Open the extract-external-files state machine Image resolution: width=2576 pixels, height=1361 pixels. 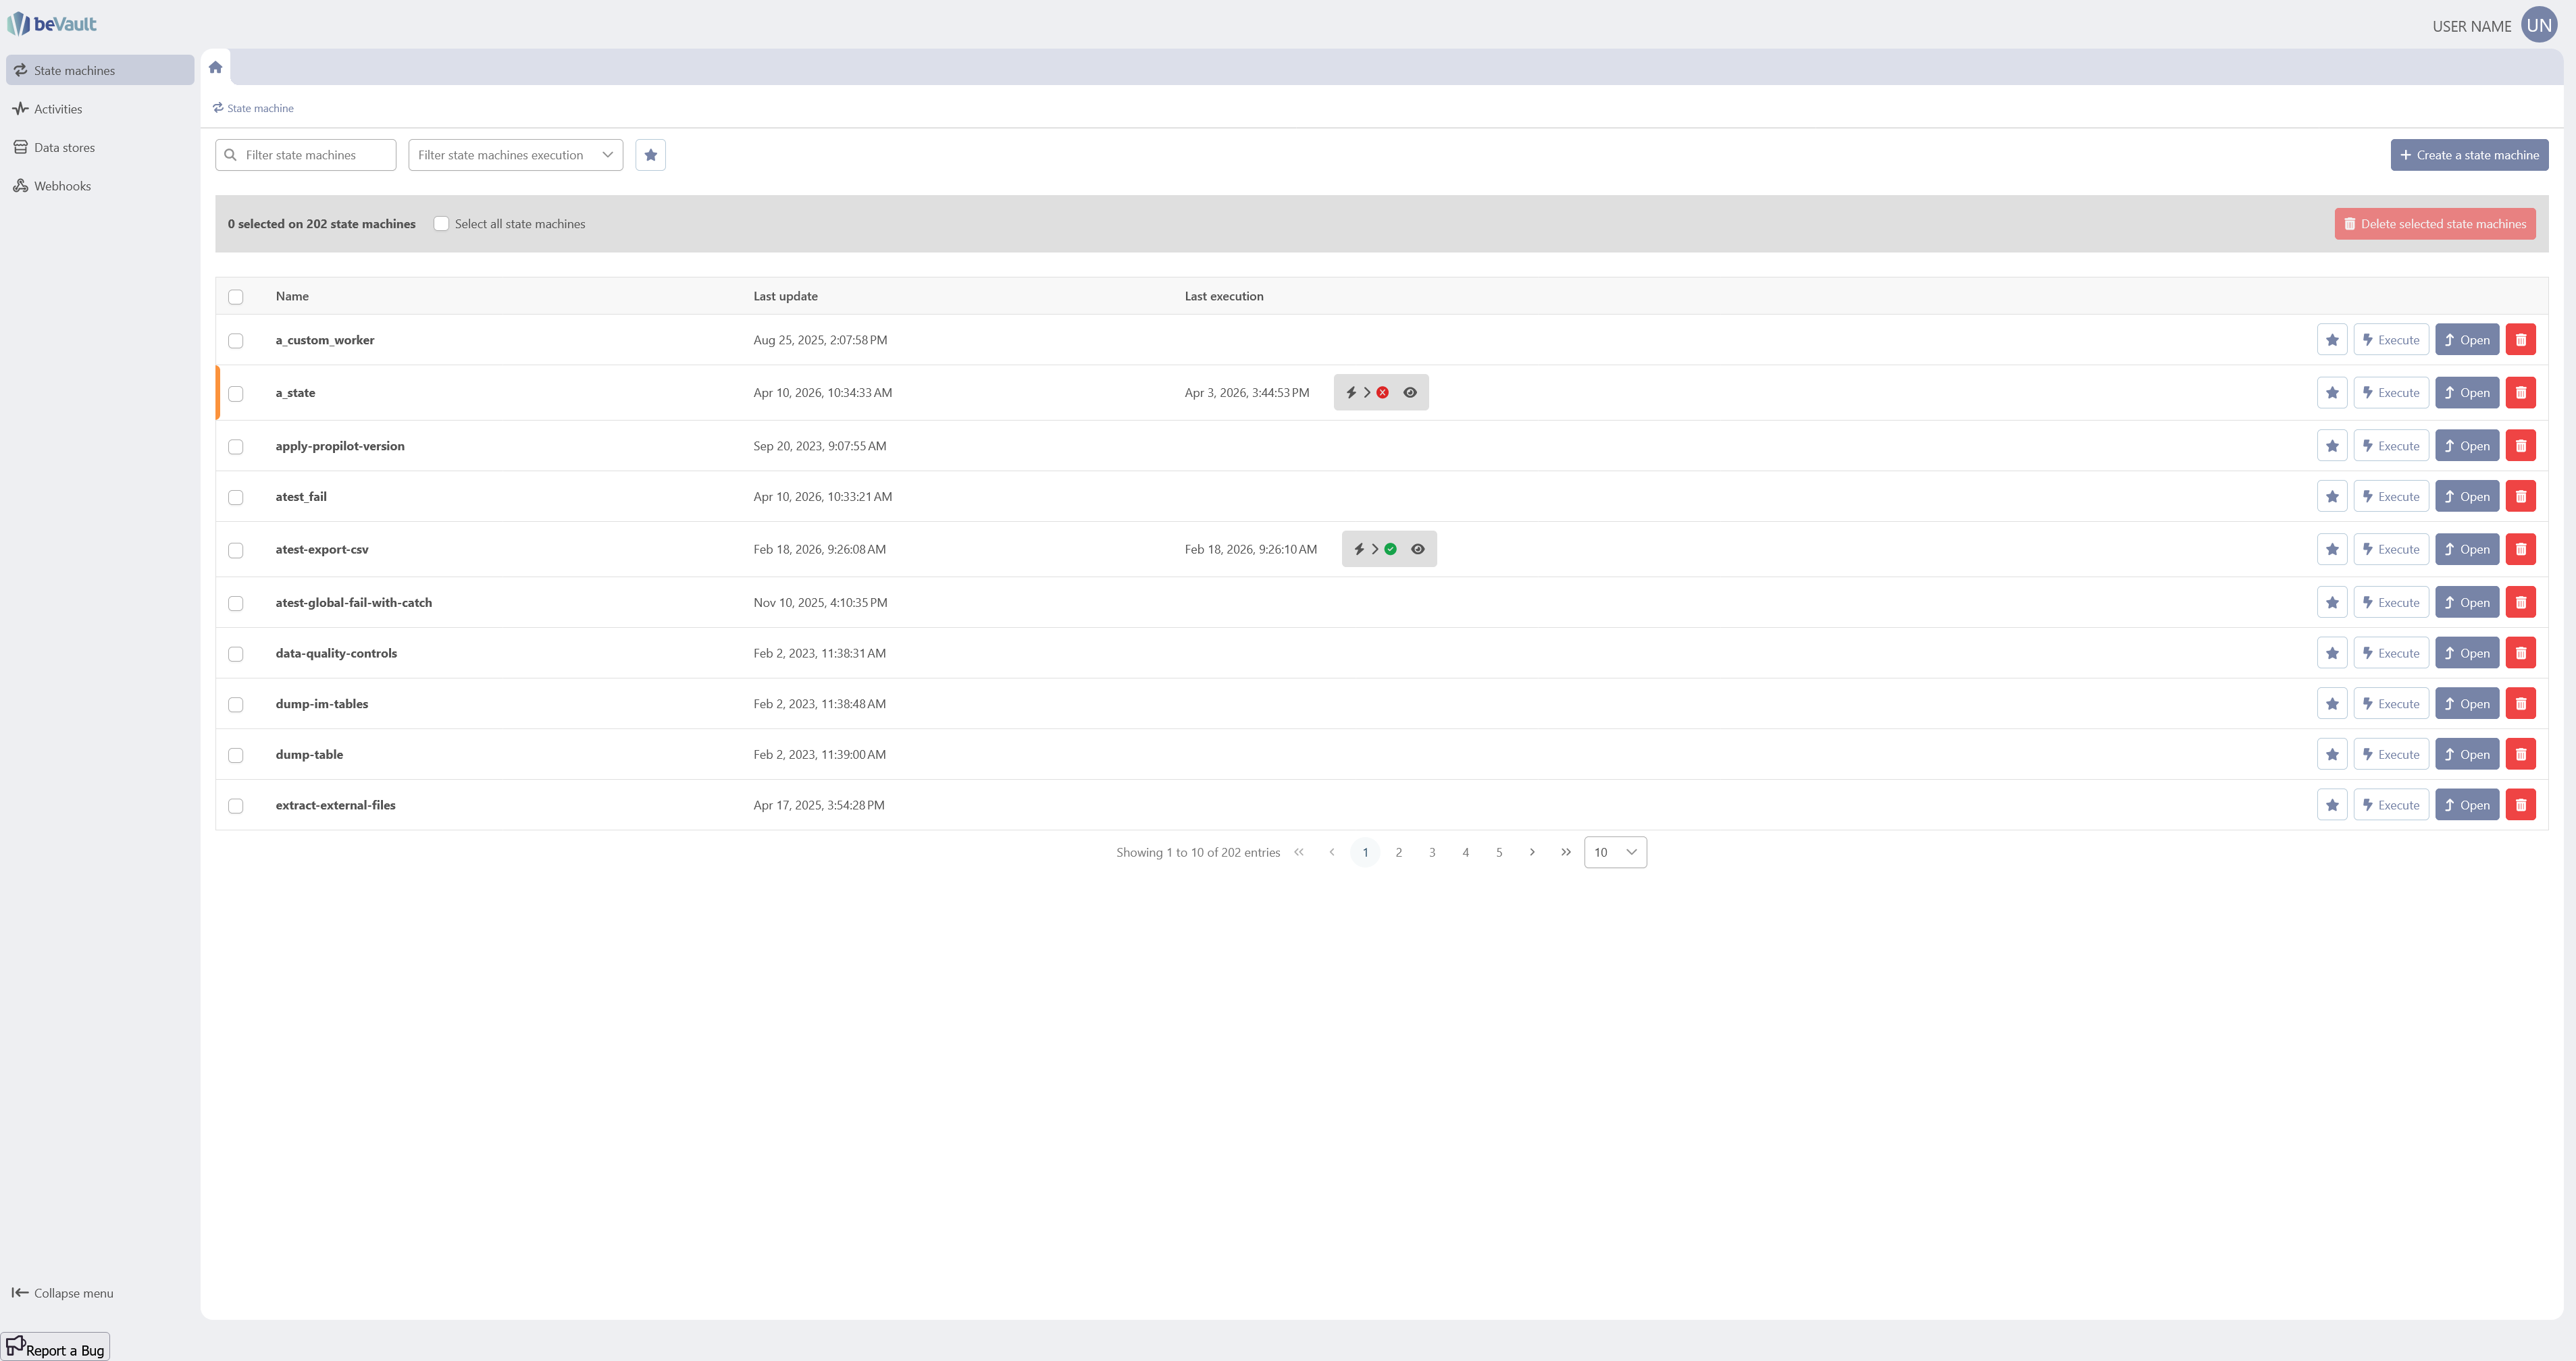[x=2467, y=805]
